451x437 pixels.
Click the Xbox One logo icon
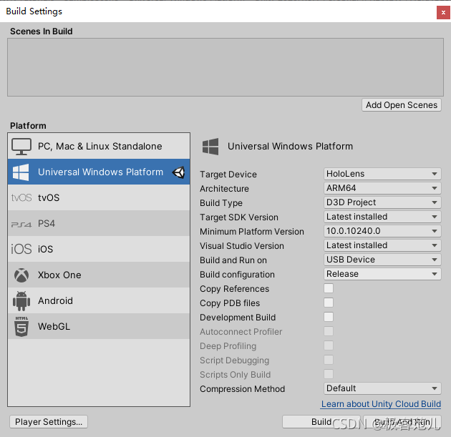21,275
